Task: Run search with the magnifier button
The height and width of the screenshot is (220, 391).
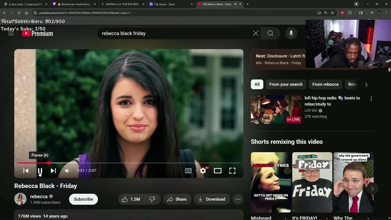Action: pos(270,33)
